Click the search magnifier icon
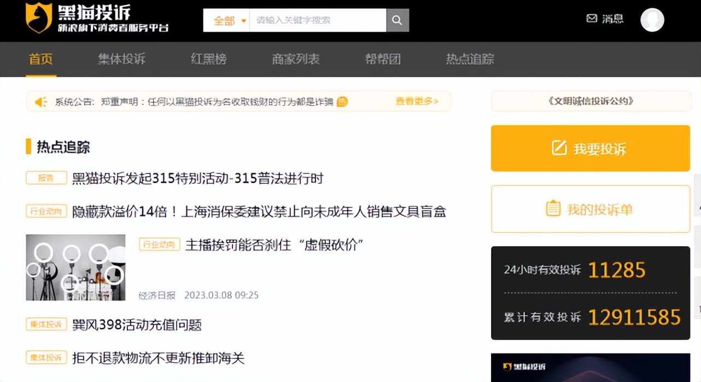 [x=397, y=20]
